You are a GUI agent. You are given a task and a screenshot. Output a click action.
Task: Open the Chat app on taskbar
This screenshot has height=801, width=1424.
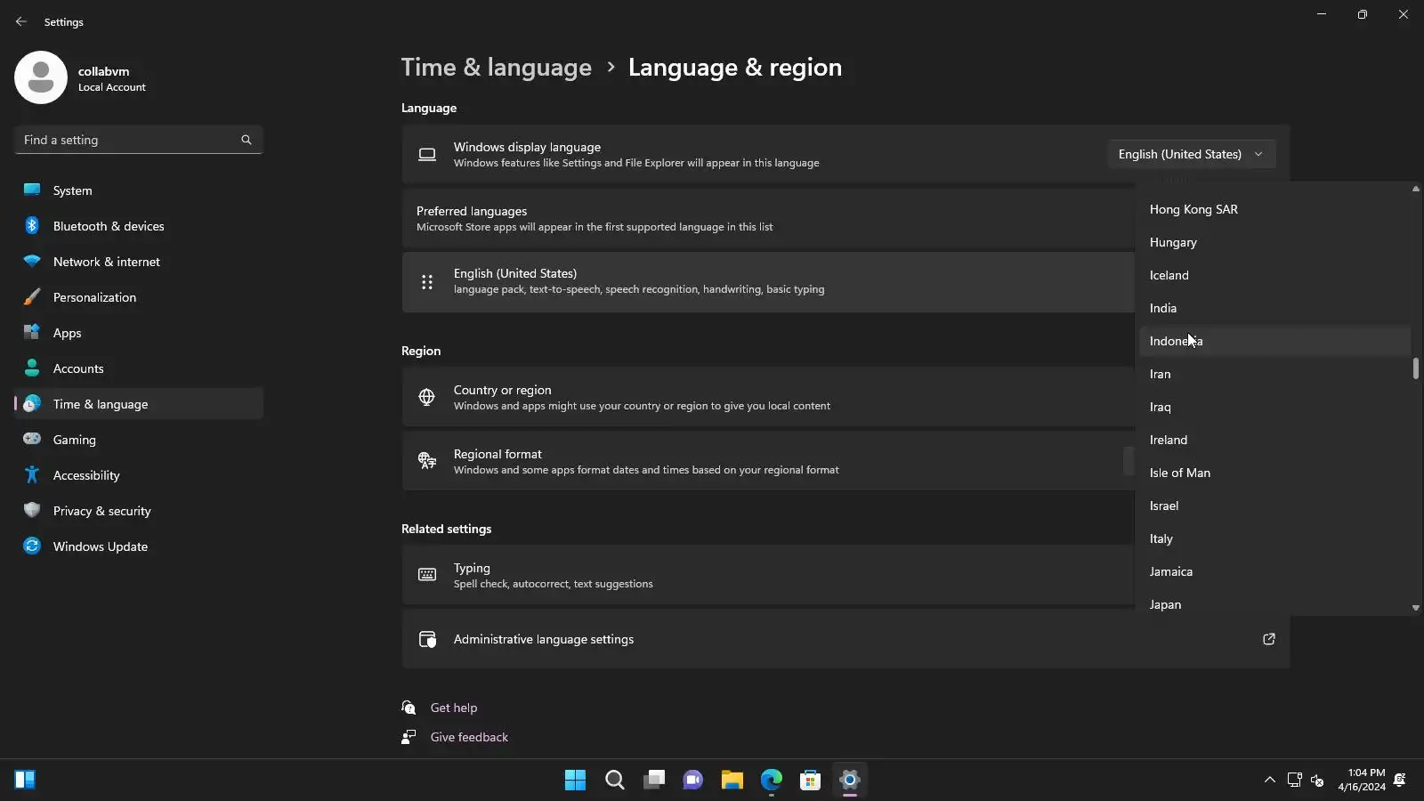coord(693,781)
